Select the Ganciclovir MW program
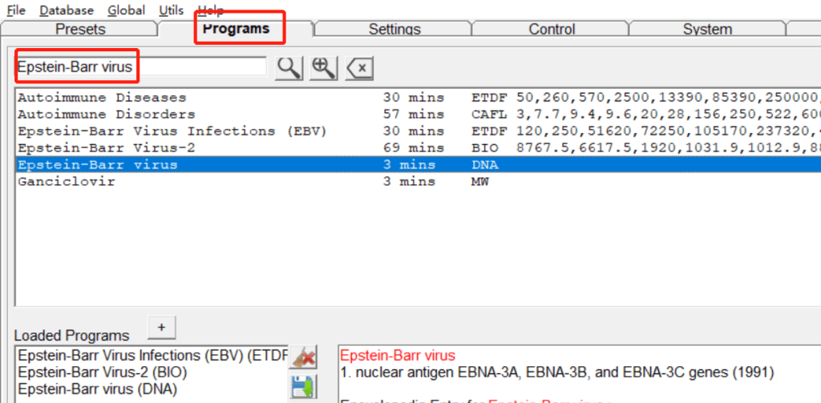This screenshot has width=821, height=403. (67, 182)
